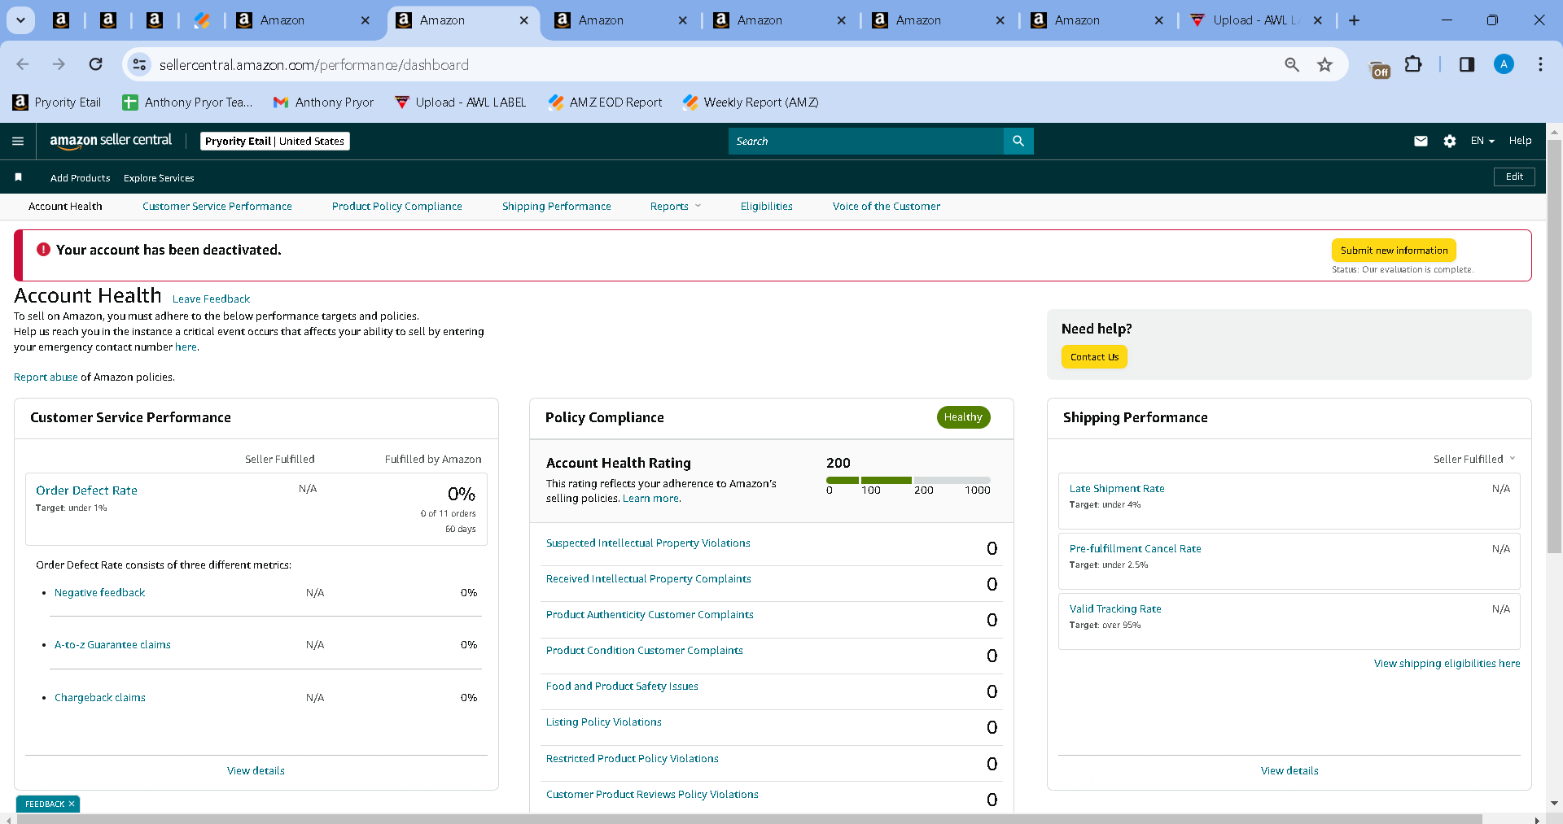Open the messages envelope icon
The width and height of the screenshot is (1563, 824).
coord(1421,142)
